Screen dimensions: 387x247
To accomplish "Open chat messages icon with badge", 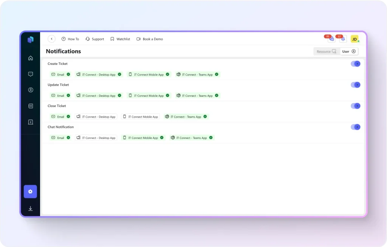I will pyautogui.click(x=331, y=39).
